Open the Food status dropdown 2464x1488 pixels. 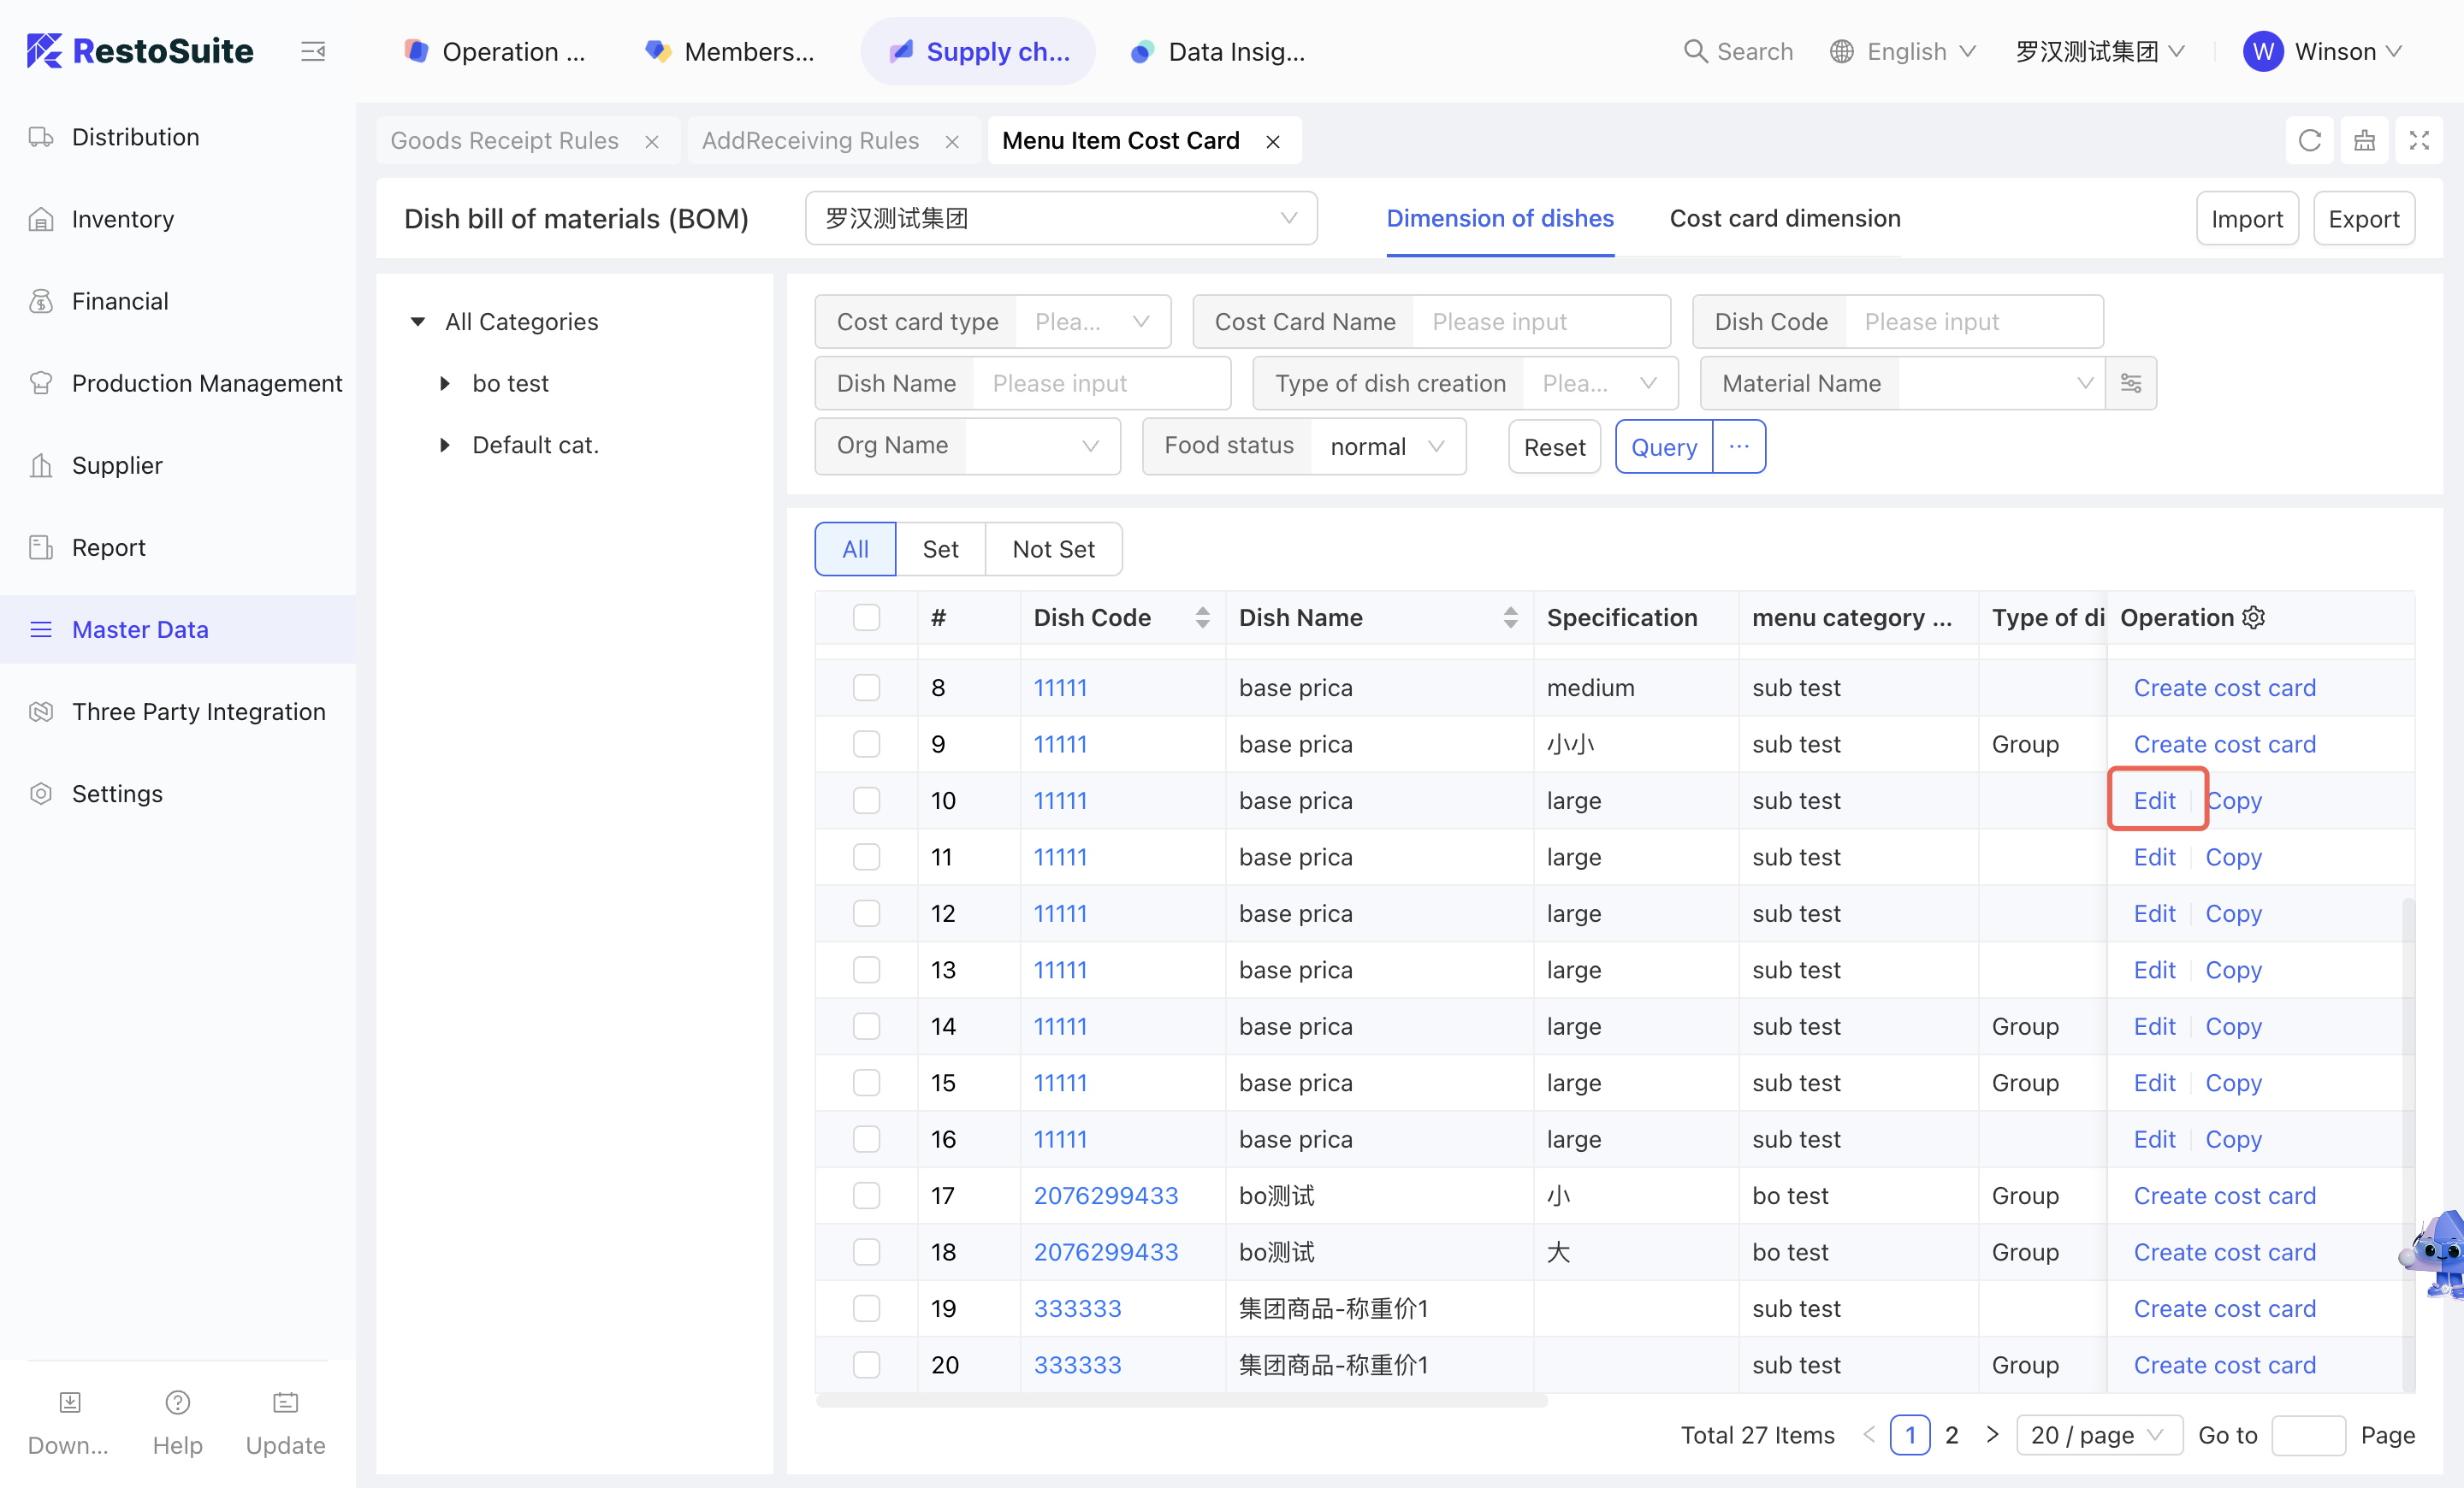pyautogui.click(x=1387, y=446)
